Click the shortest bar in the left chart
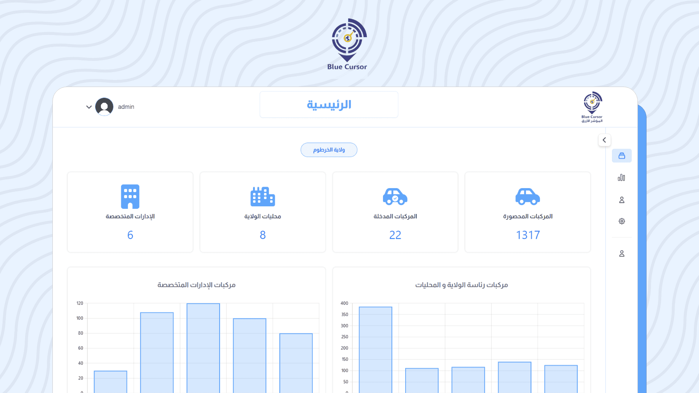The width and height of the screenshot is (699, 393). pos(110,382)
